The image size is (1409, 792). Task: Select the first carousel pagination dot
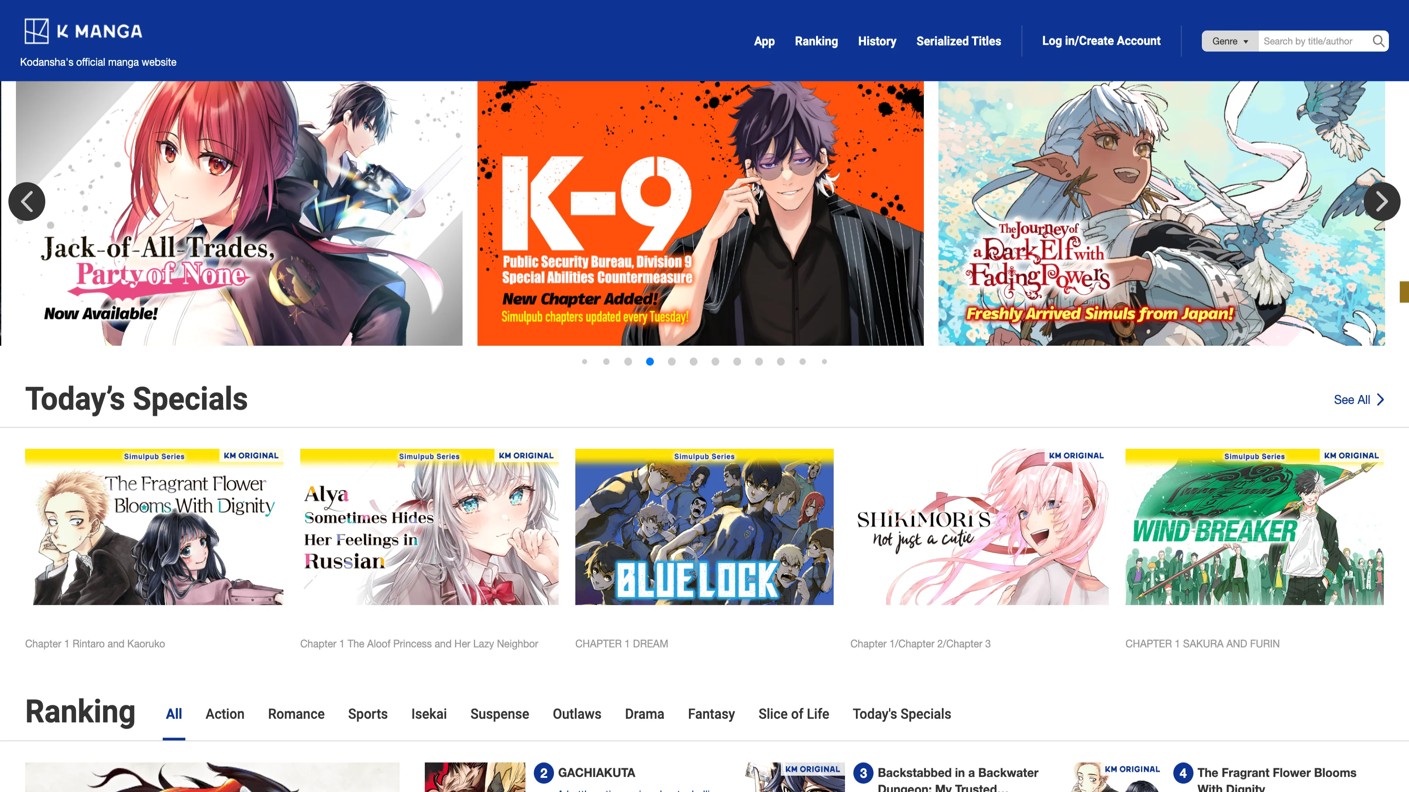coord(584,362)
